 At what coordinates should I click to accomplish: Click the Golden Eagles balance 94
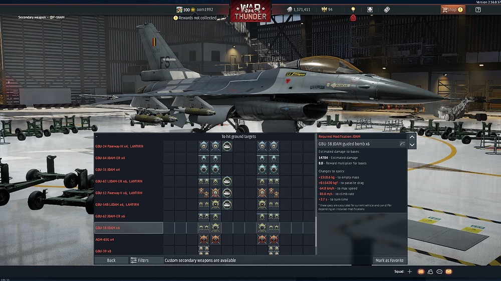327,9
